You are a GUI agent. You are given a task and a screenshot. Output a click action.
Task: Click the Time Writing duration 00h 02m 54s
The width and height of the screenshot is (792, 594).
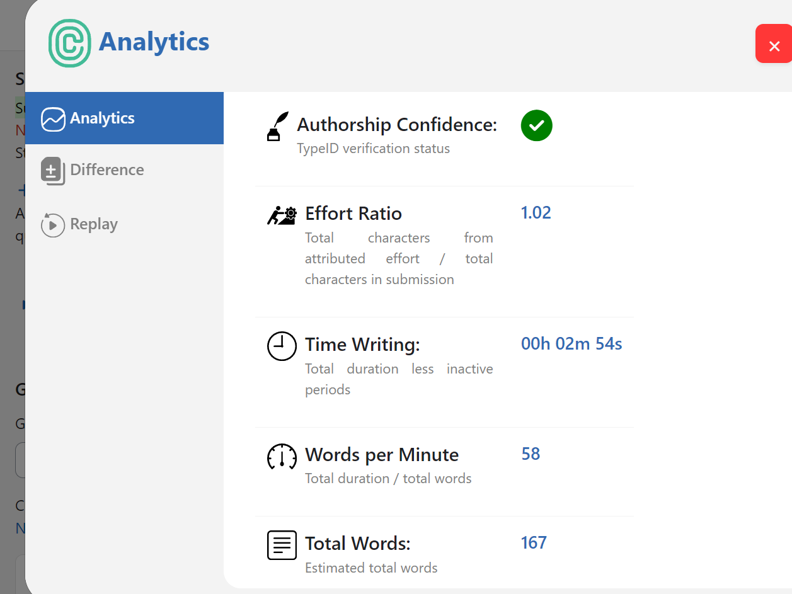(571, 344)
